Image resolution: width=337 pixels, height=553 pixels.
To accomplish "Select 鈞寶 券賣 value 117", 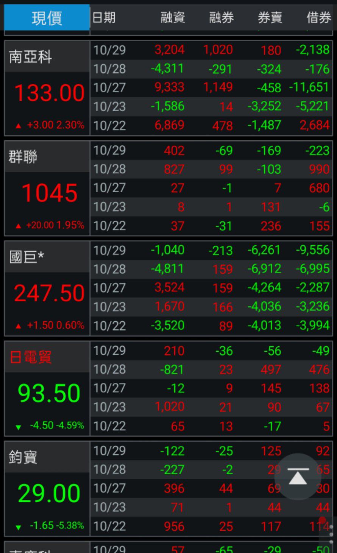I will click(271, 526).
